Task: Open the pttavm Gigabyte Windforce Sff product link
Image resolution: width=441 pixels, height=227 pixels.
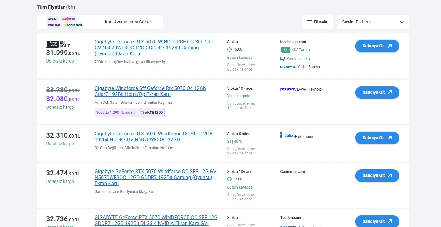Action: (x=150, y=91)
